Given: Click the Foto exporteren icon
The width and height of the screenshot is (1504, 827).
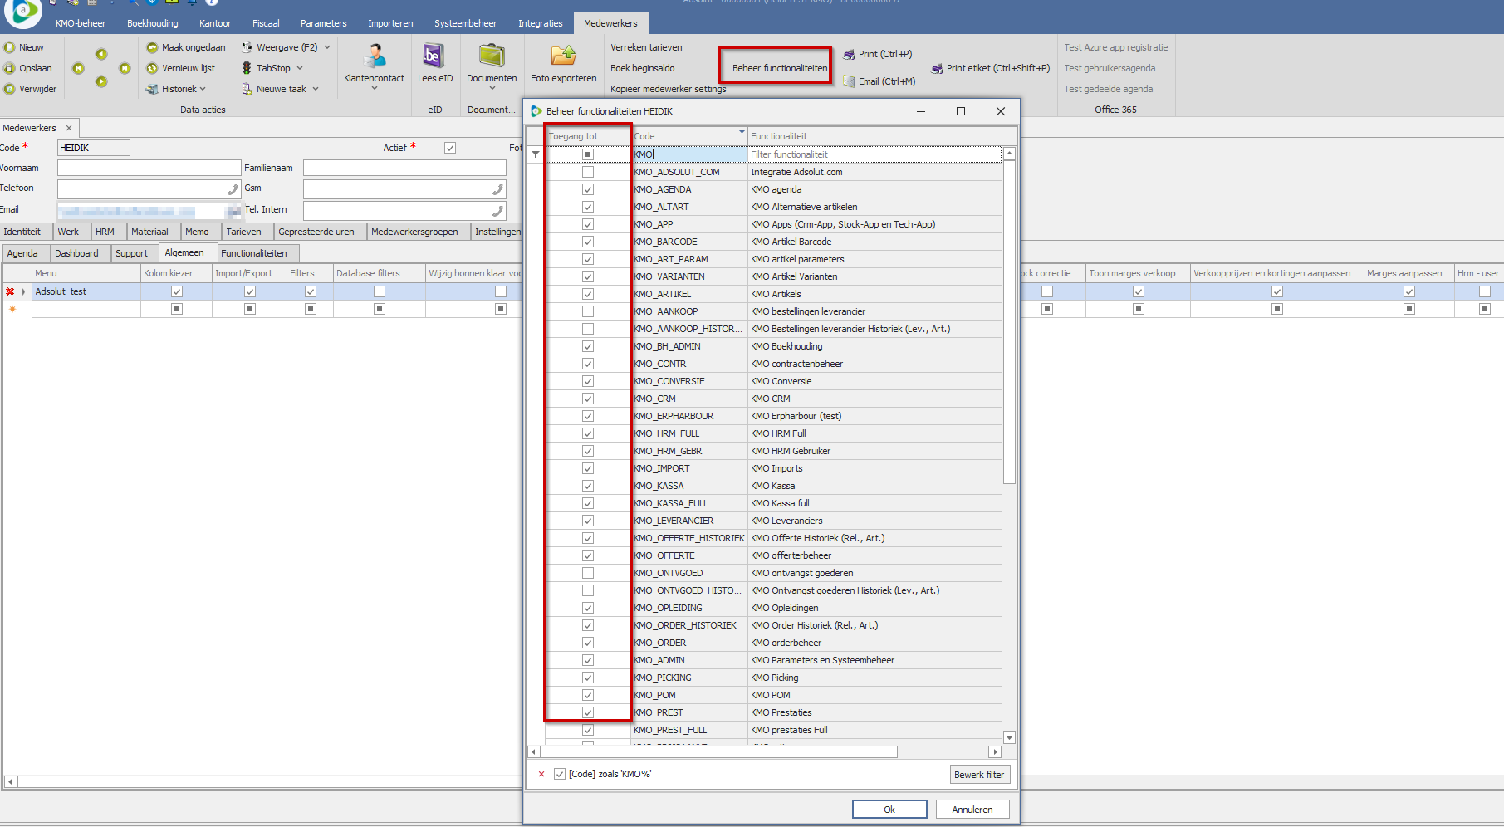Looking at the screenshot, I should (x=563, y=56).
